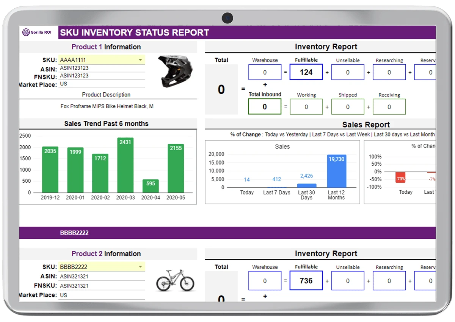455x322 pixels.
Task: Click Product 1 Working value box
Action: pyautogui.click(x=306, y=107)
